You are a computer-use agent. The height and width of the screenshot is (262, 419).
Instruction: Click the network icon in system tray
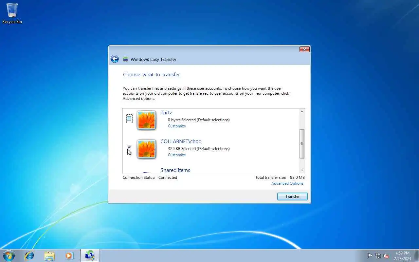point(378,256)
